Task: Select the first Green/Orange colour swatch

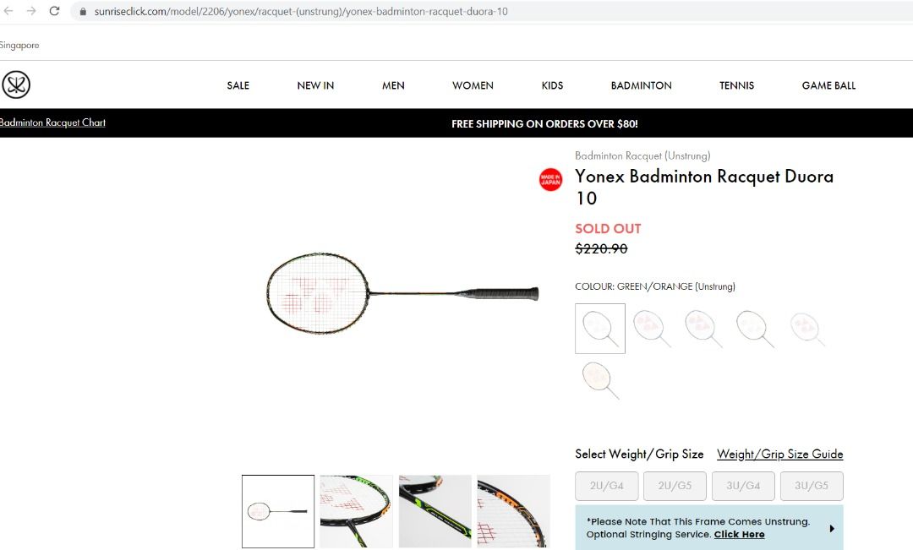Action: (x=600, y=329)
